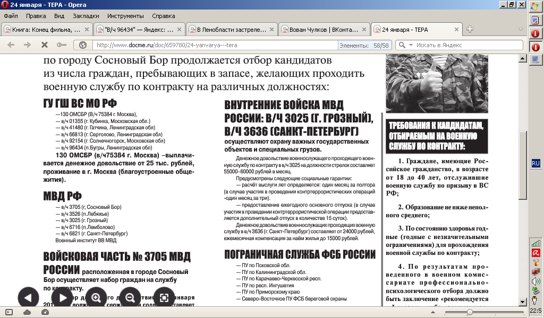Image resolution: width=544 pixels, height=318 pixels.
Task: Click the network computers tray icon
Action: pyautogui.click(x=536, y=272)
